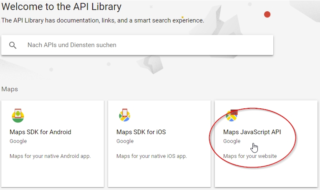Click Google label under Maps SDK for Android

coord(18,141)
